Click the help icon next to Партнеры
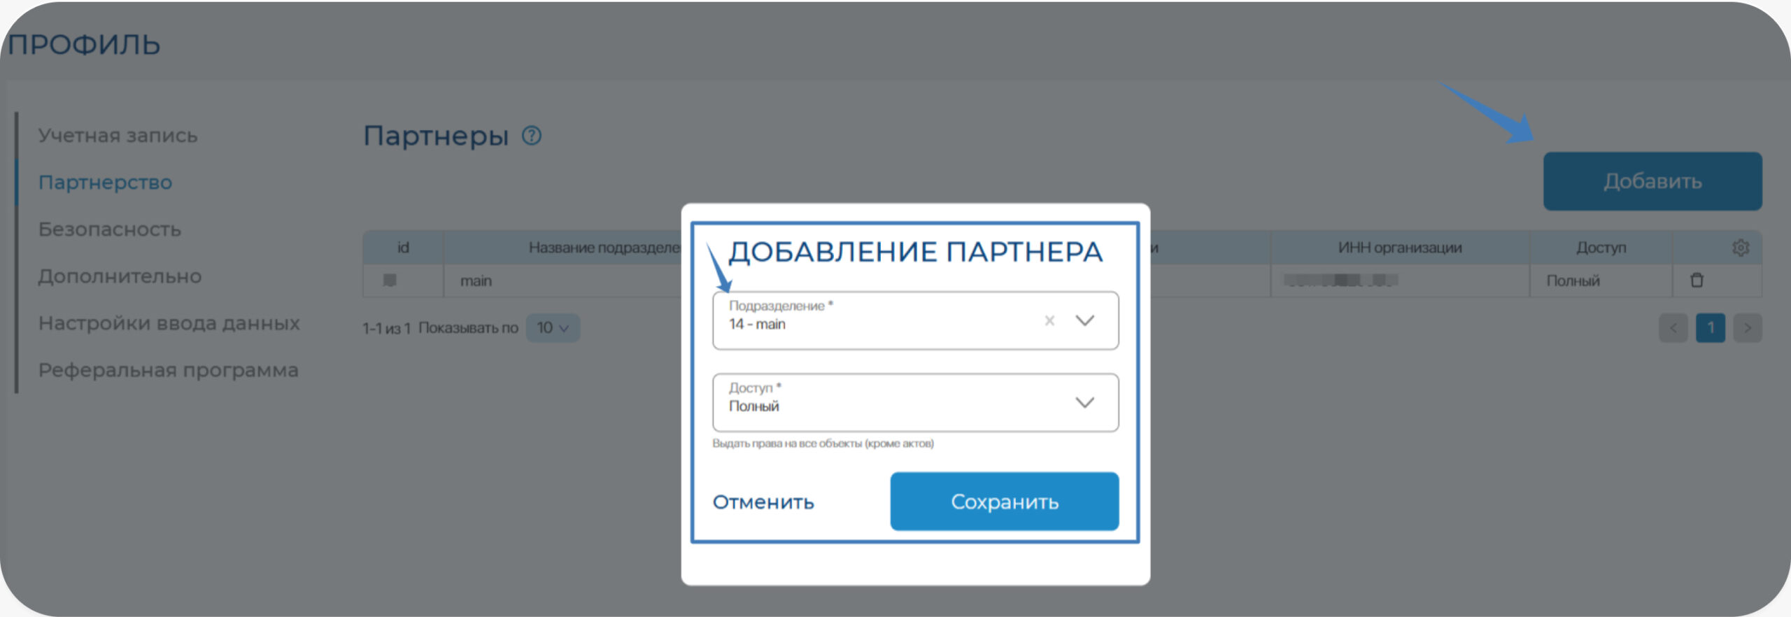The height and width of the screenshot is (617, 1791). (532, 136)
